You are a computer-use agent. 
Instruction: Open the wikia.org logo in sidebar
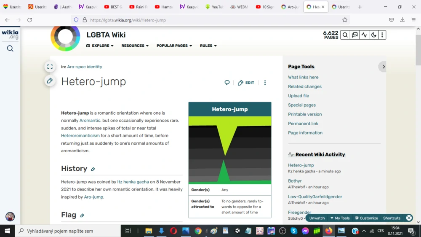pos(10,35)
